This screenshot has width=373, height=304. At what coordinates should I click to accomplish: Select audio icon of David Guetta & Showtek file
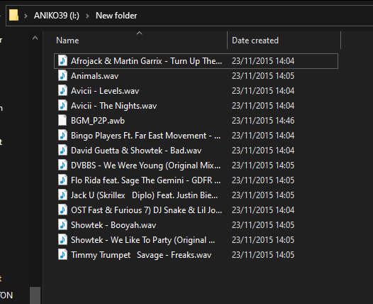[62, 151]
